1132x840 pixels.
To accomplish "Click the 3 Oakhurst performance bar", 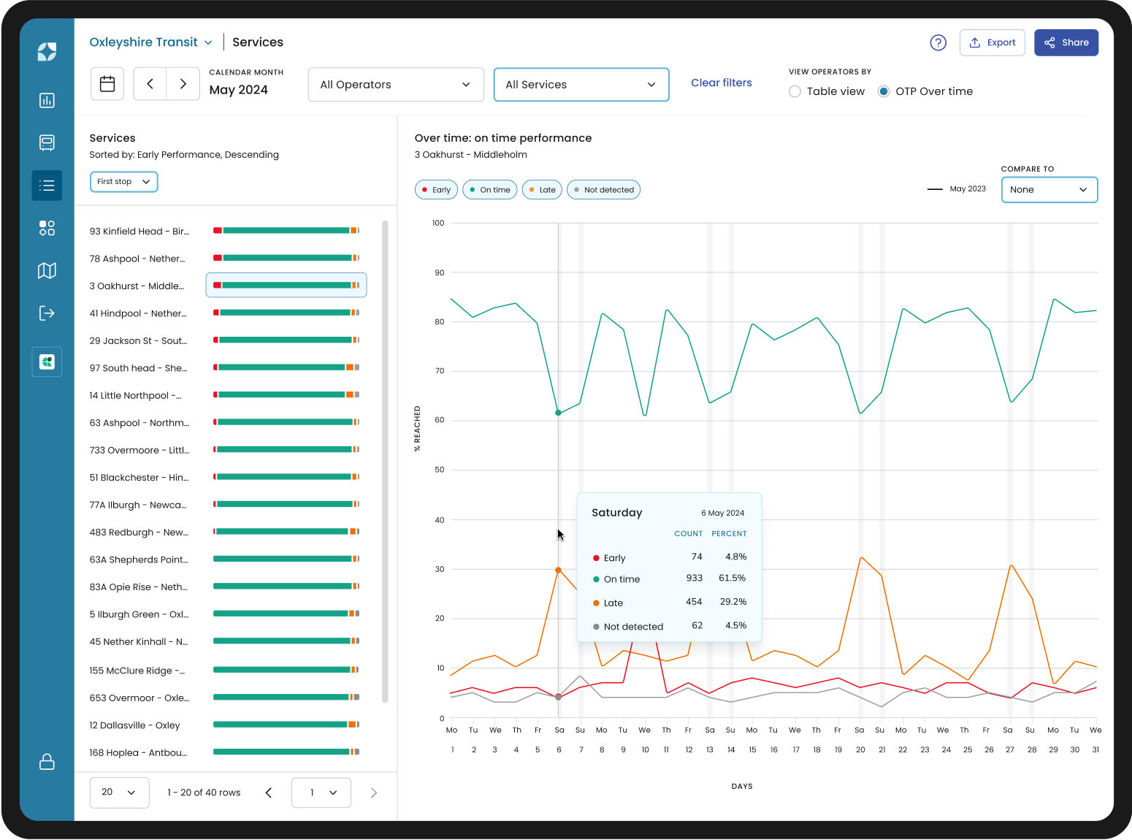I will pyautogui.click(x=286, y=286).
